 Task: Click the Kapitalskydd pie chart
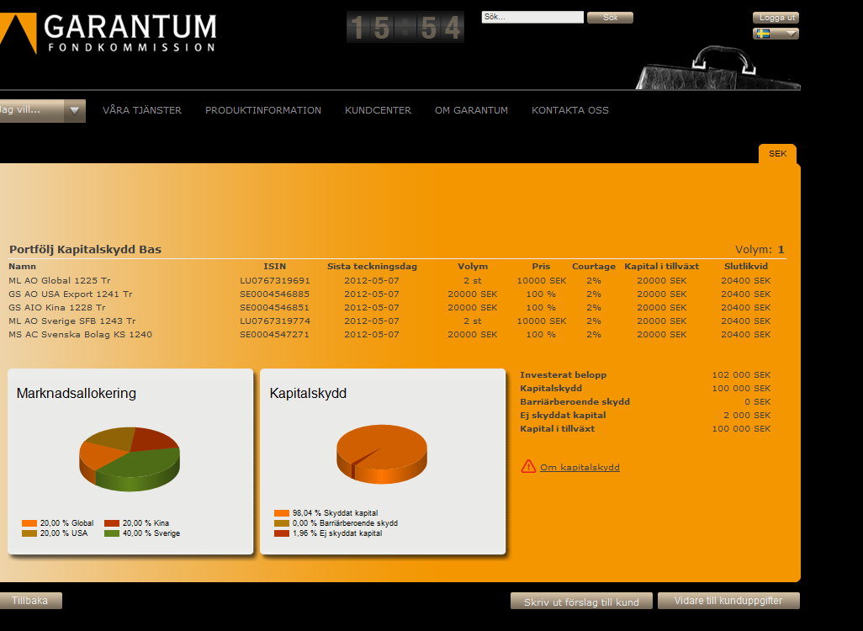coord(381,454)
